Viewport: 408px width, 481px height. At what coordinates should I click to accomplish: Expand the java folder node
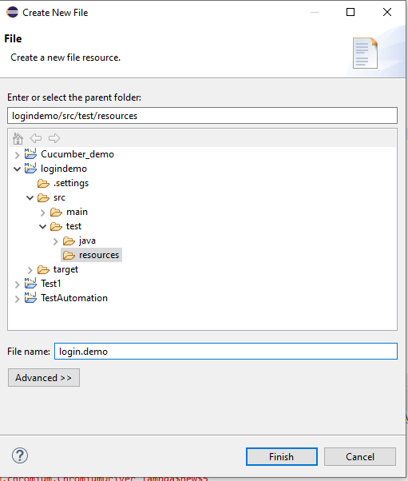tap(55, 241)
